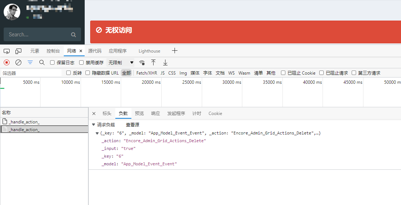Stop recording network log
This screenshot has width=401, height=205.
point(7,62)
